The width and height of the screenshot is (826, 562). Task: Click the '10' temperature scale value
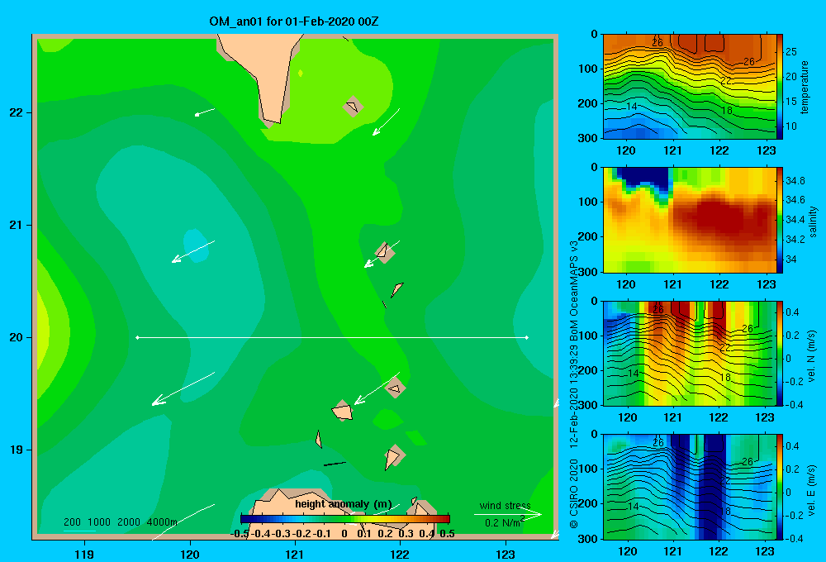[x=791, y=126]
